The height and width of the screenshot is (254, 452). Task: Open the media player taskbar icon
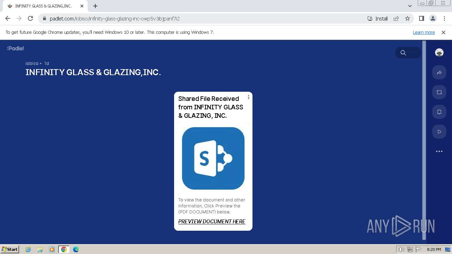52,249
